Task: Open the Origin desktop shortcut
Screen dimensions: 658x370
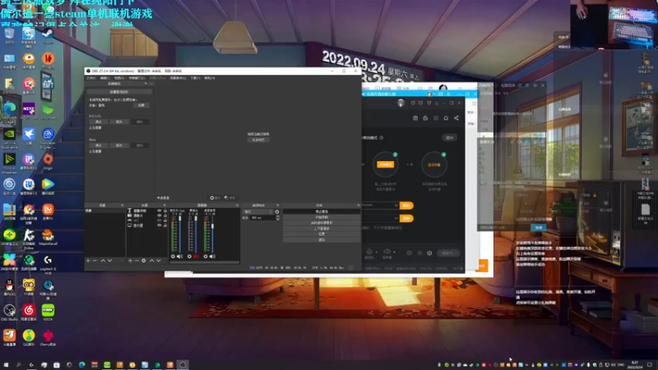Action: tap(48, 161)
